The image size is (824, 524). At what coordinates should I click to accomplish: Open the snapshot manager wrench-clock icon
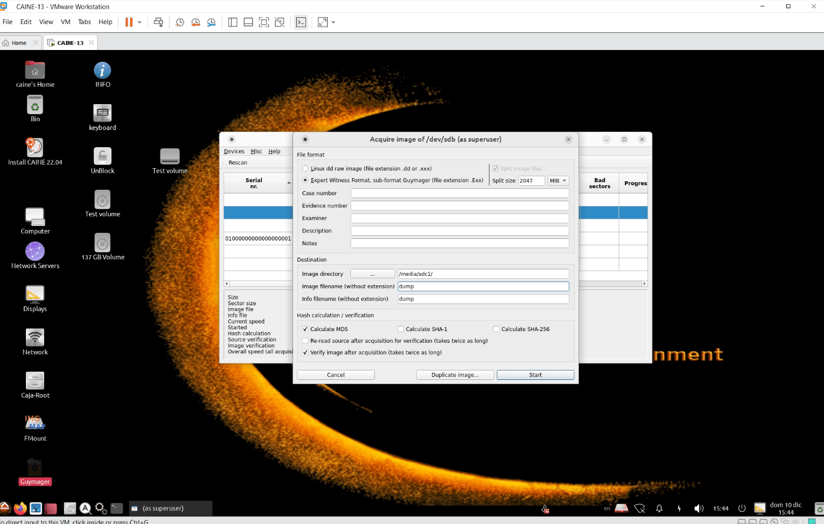[211, 22]
